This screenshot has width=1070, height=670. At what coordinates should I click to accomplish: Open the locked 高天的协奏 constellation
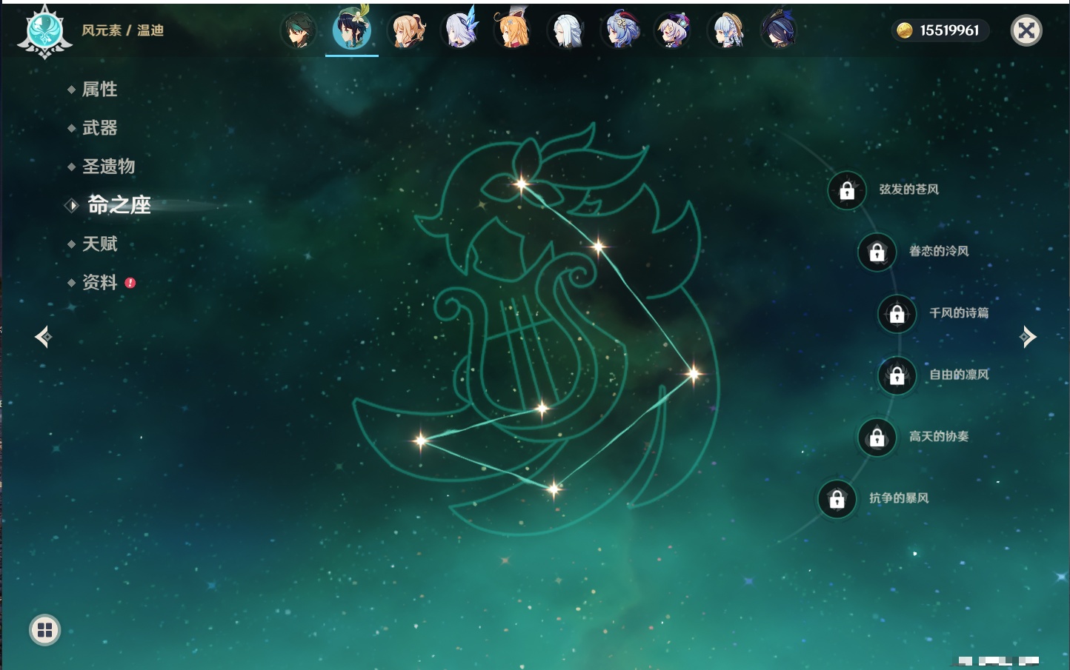pos(877,437)
